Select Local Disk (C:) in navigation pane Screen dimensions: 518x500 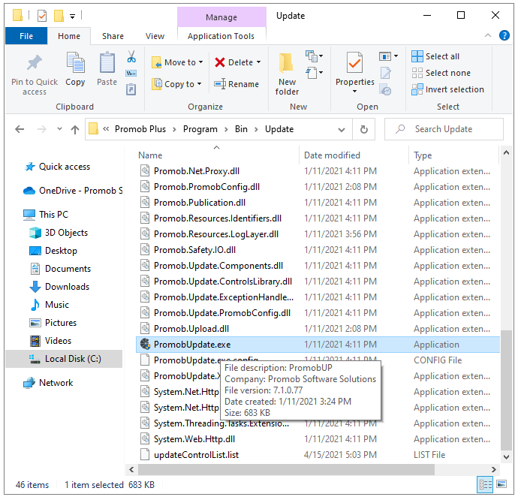64,359
